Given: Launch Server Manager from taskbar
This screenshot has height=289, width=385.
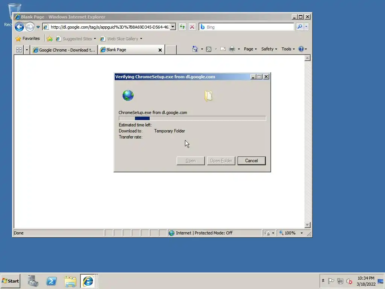Looking at the screenshot, I should coord(33,281).
